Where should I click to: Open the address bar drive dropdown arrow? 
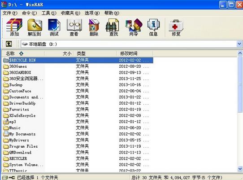pos(239,44)
